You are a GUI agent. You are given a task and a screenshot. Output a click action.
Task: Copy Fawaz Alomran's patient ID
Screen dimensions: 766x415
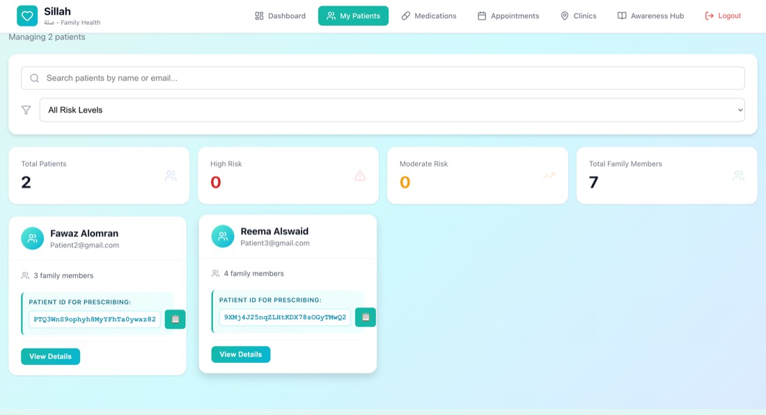coord(175,320)
